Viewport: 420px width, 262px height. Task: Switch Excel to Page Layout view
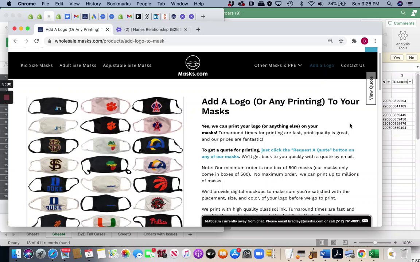334,242
